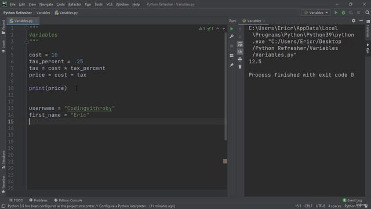Change indent setting 4 spaces
Screen dimensions: 371x209
[334, 206]
